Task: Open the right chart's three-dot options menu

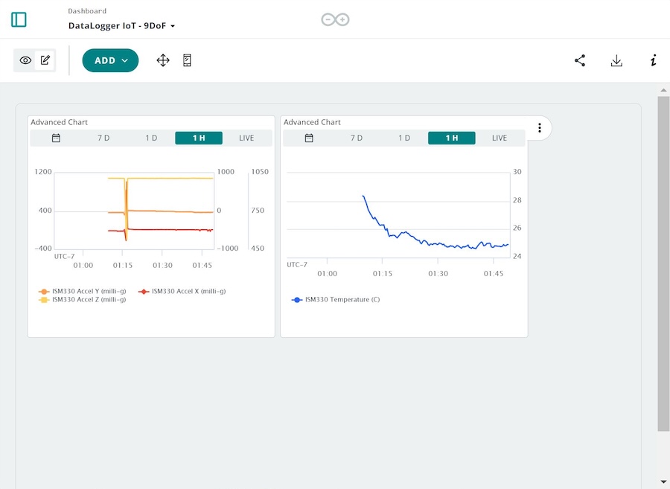Action: 539,127
